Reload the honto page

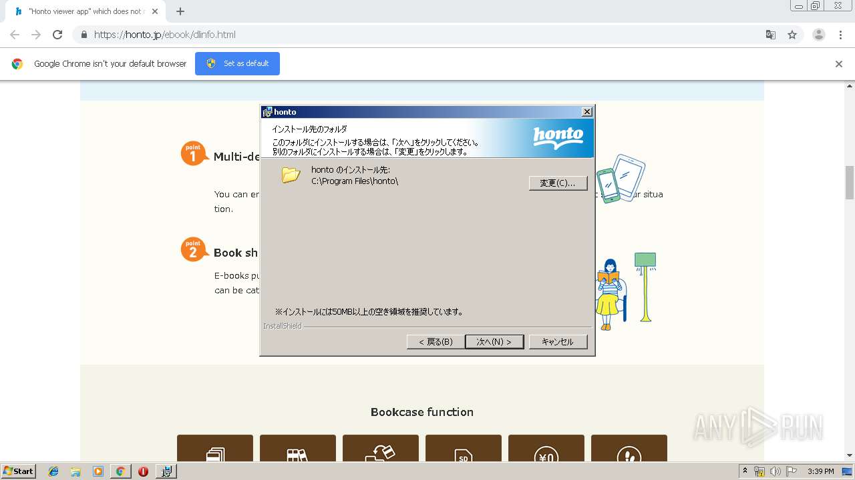(x=57, y=35)
